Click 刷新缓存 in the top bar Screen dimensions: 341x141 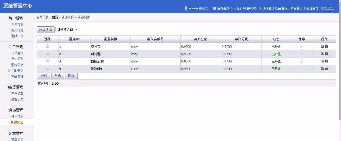[x=312, y=8]
